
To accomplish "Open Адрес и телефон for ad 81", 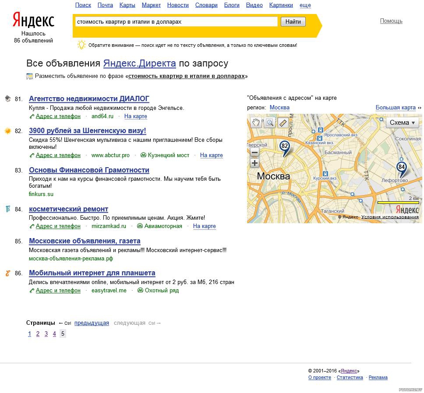I will coord(58,116).
